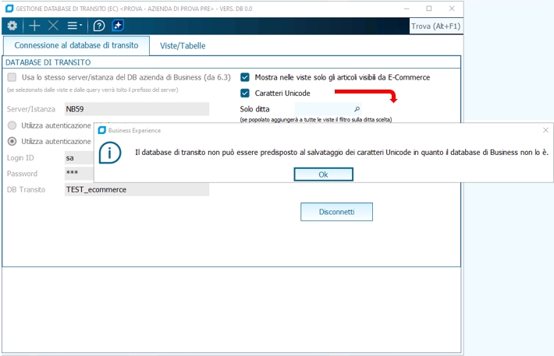Close the Business Experience message dialog
Image resolution: width=554 pixels, height=356 pixels.
click(x=545, y=130)
